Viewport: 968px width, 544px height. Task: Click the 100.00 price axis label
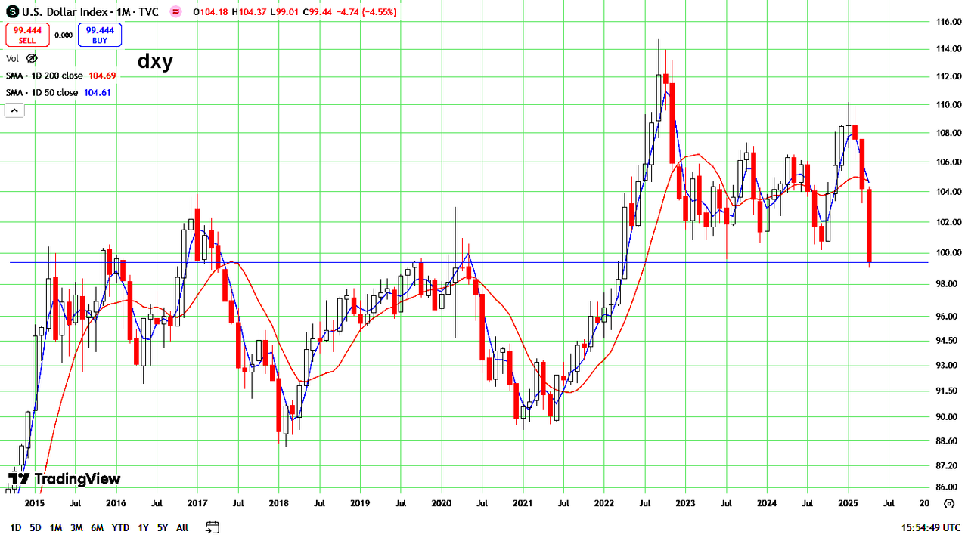948,252
